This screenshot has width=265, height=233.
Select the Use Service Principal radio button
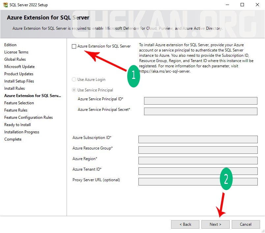(x=74, y=90)
